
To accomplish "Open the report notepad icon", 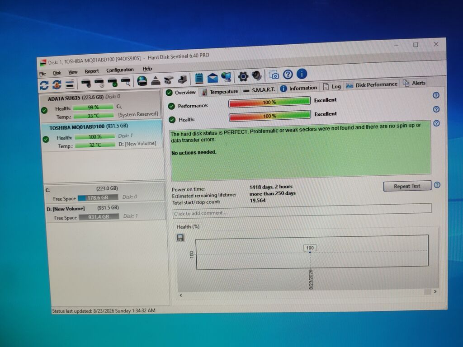I will point(199,79).
